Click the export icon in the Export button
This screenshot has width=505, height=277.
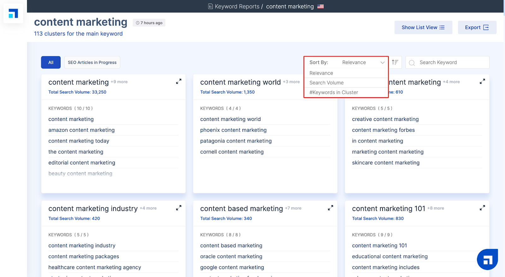pyautogui.click(x=486, y=27)
